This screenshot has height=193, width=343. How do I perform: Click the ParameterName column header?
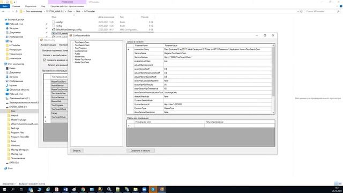148,46
